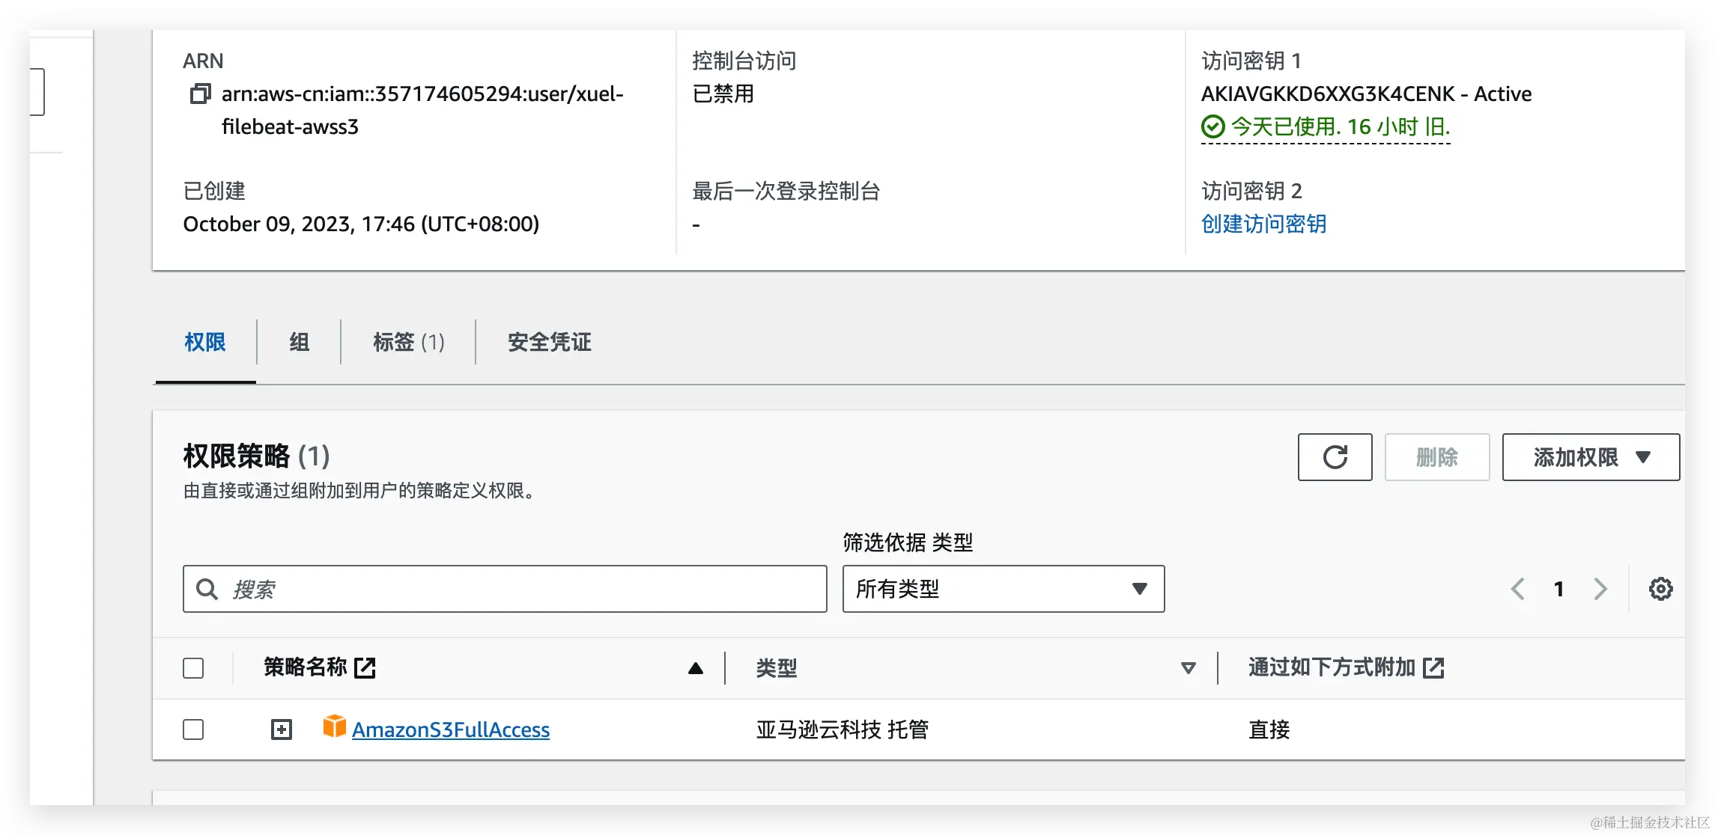Click the 创建访问密钥 link
Viewport: 1715px width, 835px height.
click(x=1263, y=224)
